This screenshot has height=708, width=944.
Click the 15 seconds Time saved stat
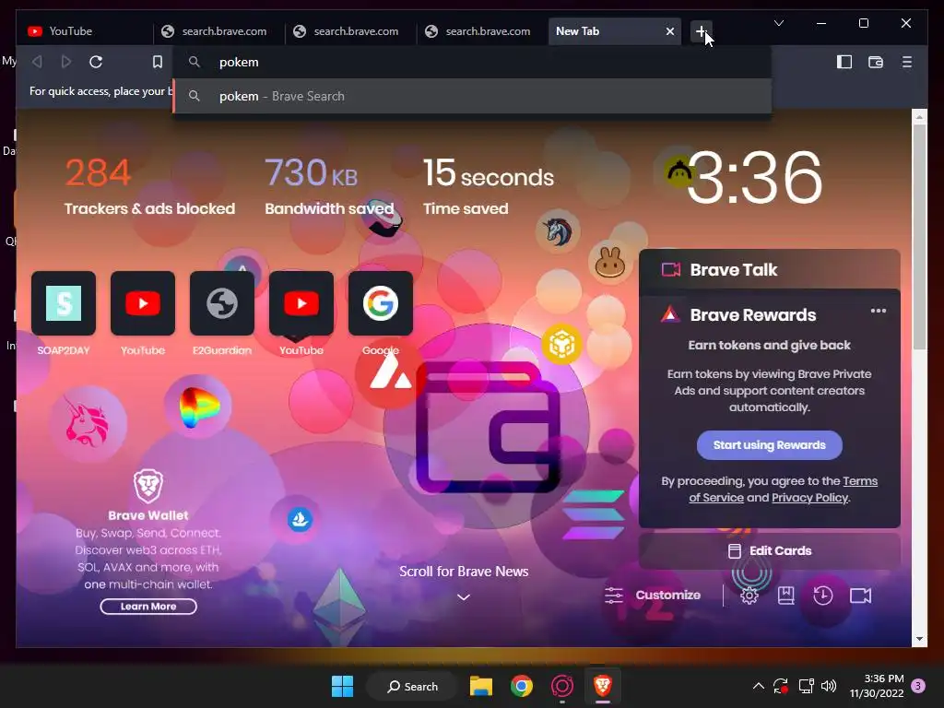pos(489,186)
